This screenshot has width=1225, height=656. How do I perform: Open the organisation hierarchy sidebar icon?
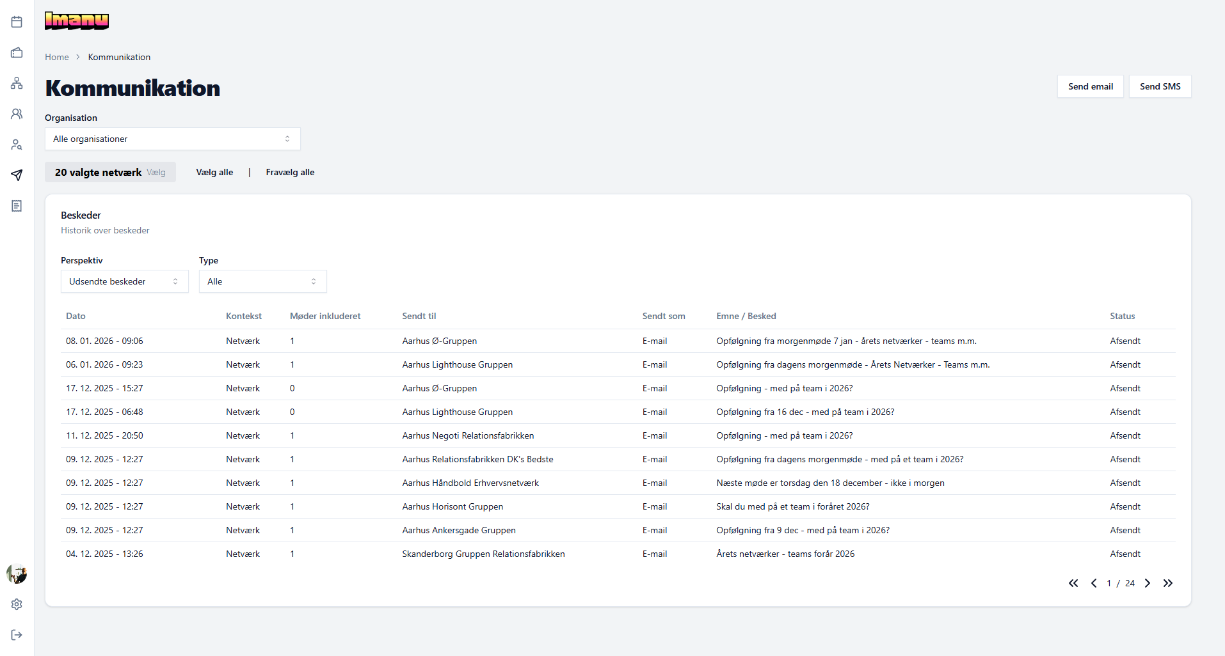pyautogui.click(x=17, y=83)
